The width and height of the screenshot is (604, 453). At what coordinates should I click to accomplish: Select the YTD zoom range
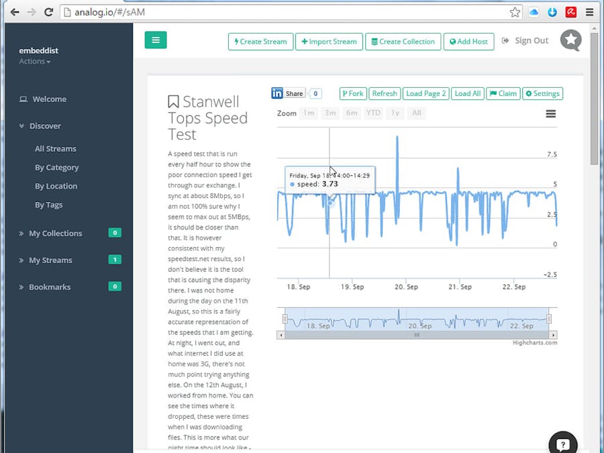tap(373, 113)
